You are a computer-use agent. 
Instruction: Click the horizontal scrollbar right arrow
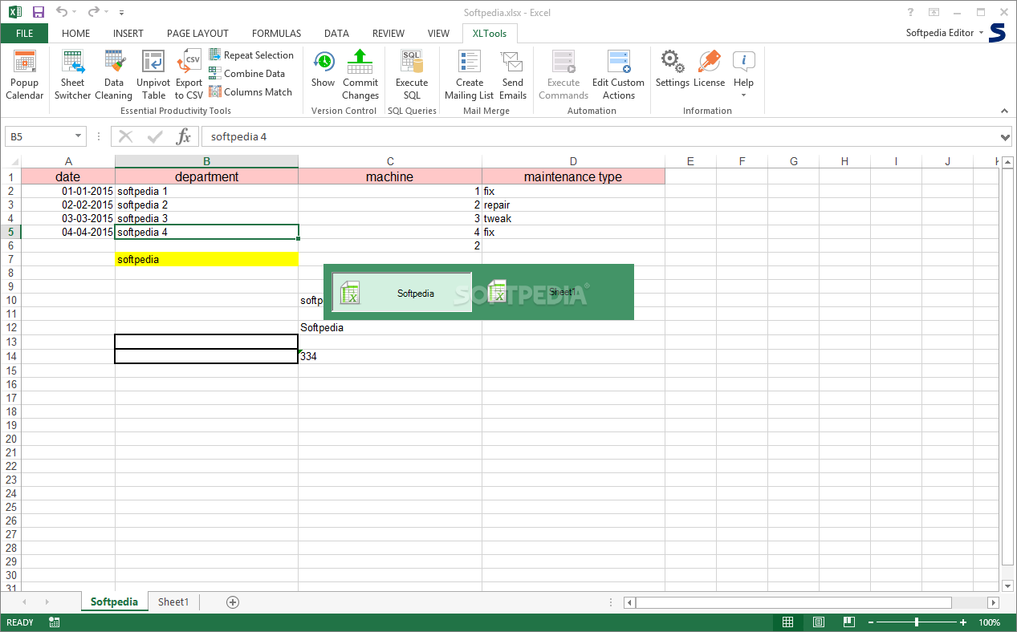point(993,602)
